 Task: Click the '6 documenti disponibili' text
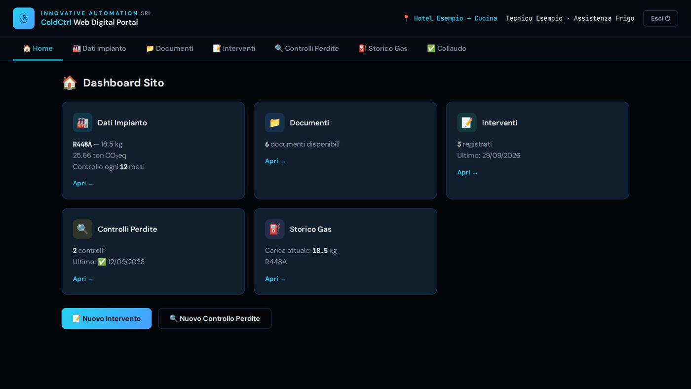point(302,144)
